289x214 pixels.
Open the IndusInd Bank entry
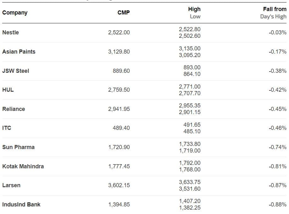click(21, 205)
